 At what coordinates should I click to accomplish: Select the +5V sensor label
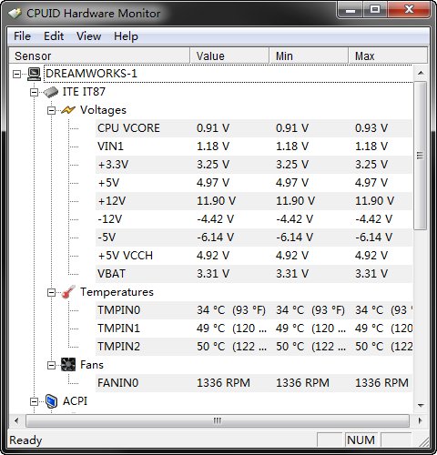click(x=108, y=183)
